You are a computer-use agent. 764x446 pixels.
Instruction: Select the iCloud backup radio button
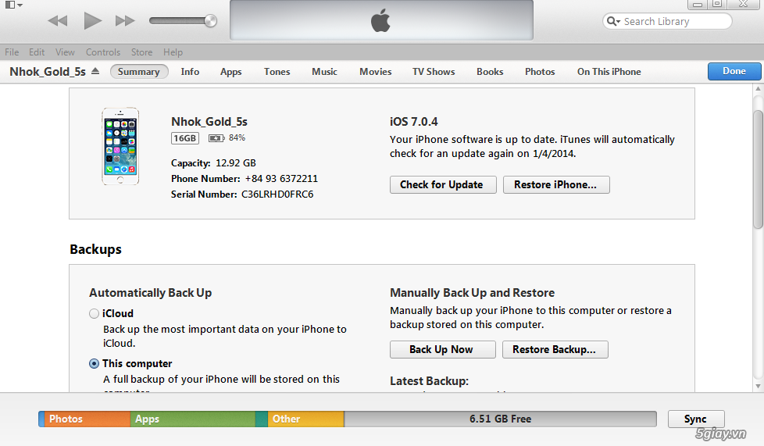click(94, 313)
